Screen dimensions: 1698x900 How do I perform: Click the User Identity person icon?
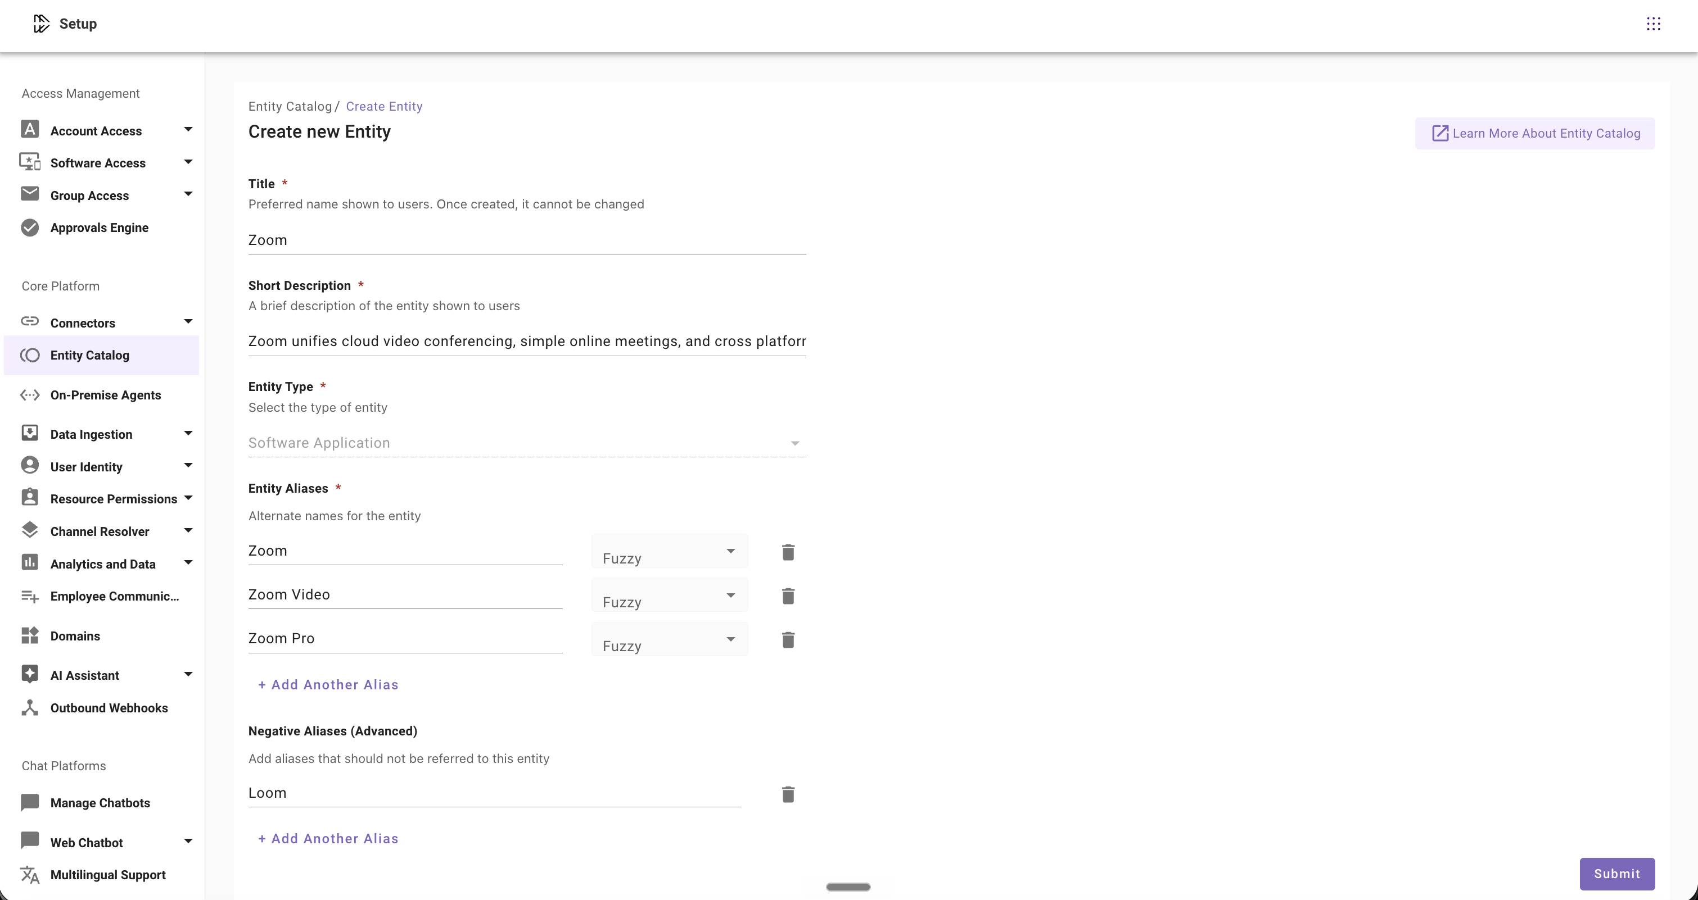pos(30,465)
